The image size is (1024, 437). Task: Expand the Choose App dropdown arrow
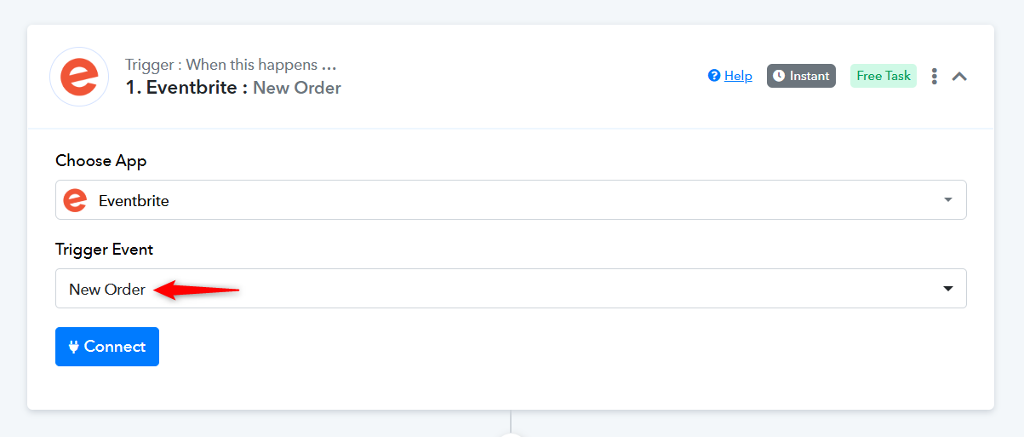click(x=948, y=200)
